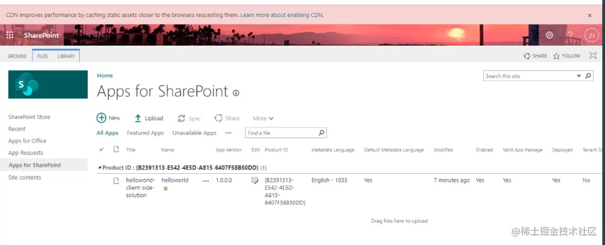The image size is (605, 245).
Task: Open App Requests in left navigation
Action: 26,153
